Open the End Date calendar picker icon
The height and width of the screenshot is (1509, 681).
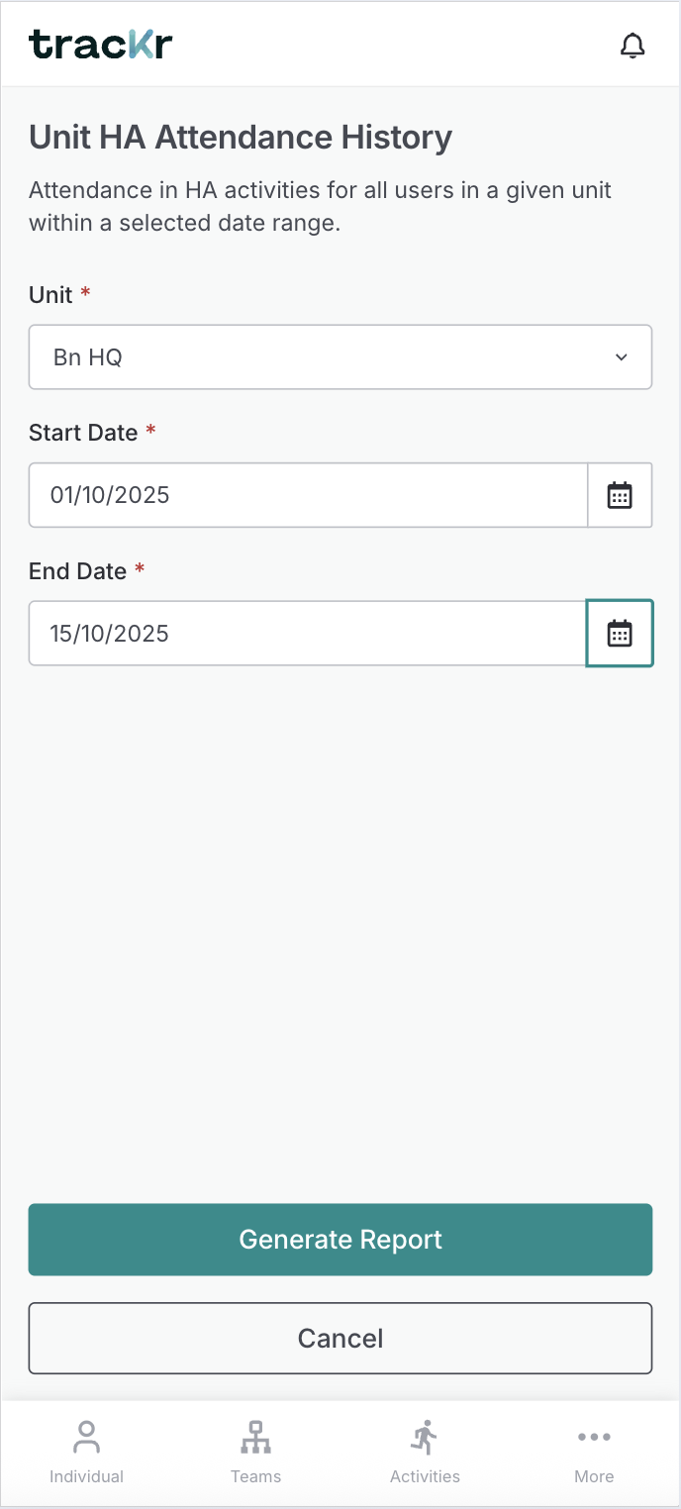click(620, 634)
